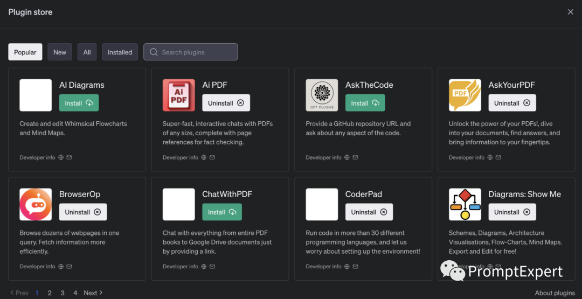Click the Ai PDF plugin logo
Viewport: 582px width, 299px height.
[x=179, y=95]
